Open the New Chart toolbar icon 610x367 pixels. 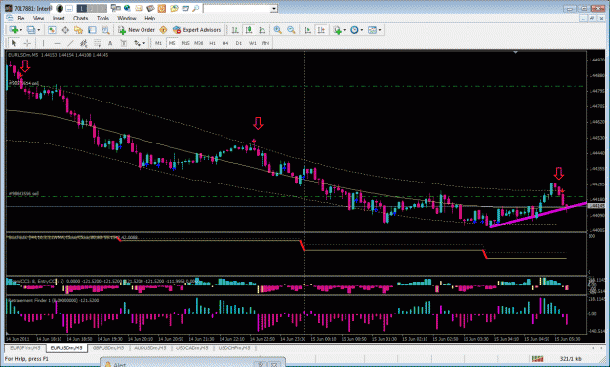click(14, 30)
